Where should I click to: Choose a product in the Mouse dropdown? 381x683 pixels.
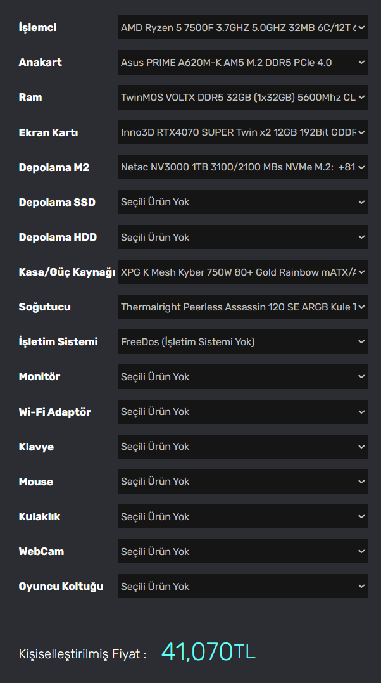click(x=242, y=482)
